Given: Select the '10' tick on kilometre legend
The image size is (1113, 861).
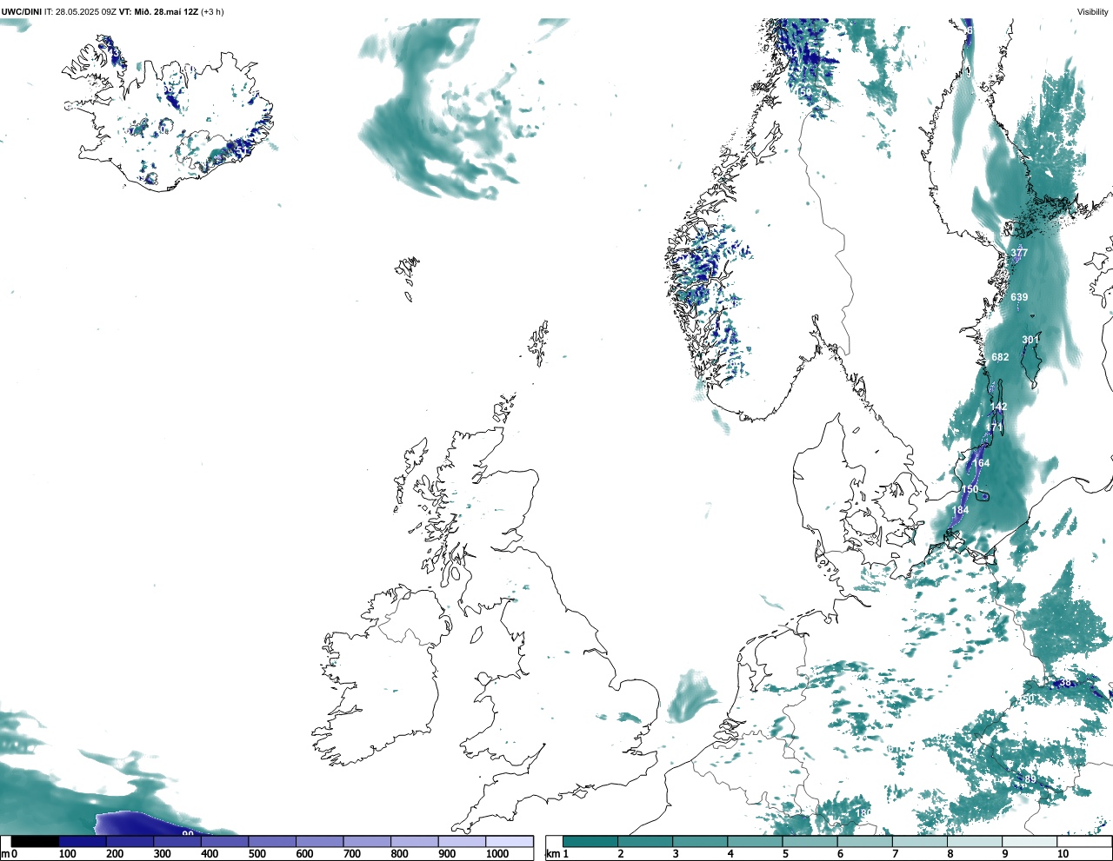Looking at the screenshot, I should click(1063, 854).
